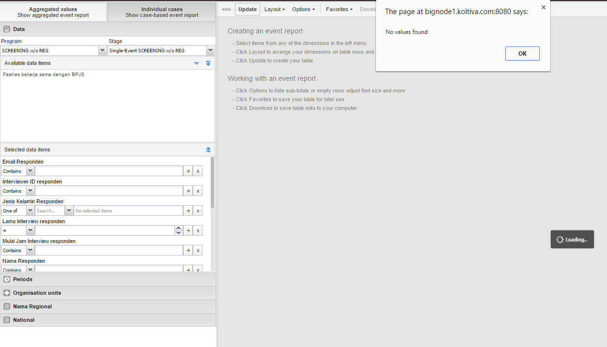Open Mulai Jam Interview operator dropdown
Image resolution: width=607 pixels, height=347 pixels.
coord(30,250)
